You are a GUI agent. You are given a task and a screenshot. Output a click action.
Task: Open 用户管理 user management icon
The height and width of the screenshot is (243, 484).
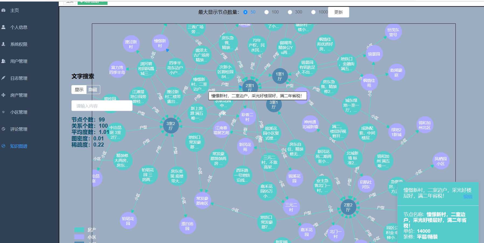point(3,61)
